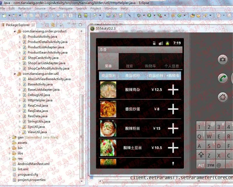Click the Open Task folder icon

click(199, 15)
